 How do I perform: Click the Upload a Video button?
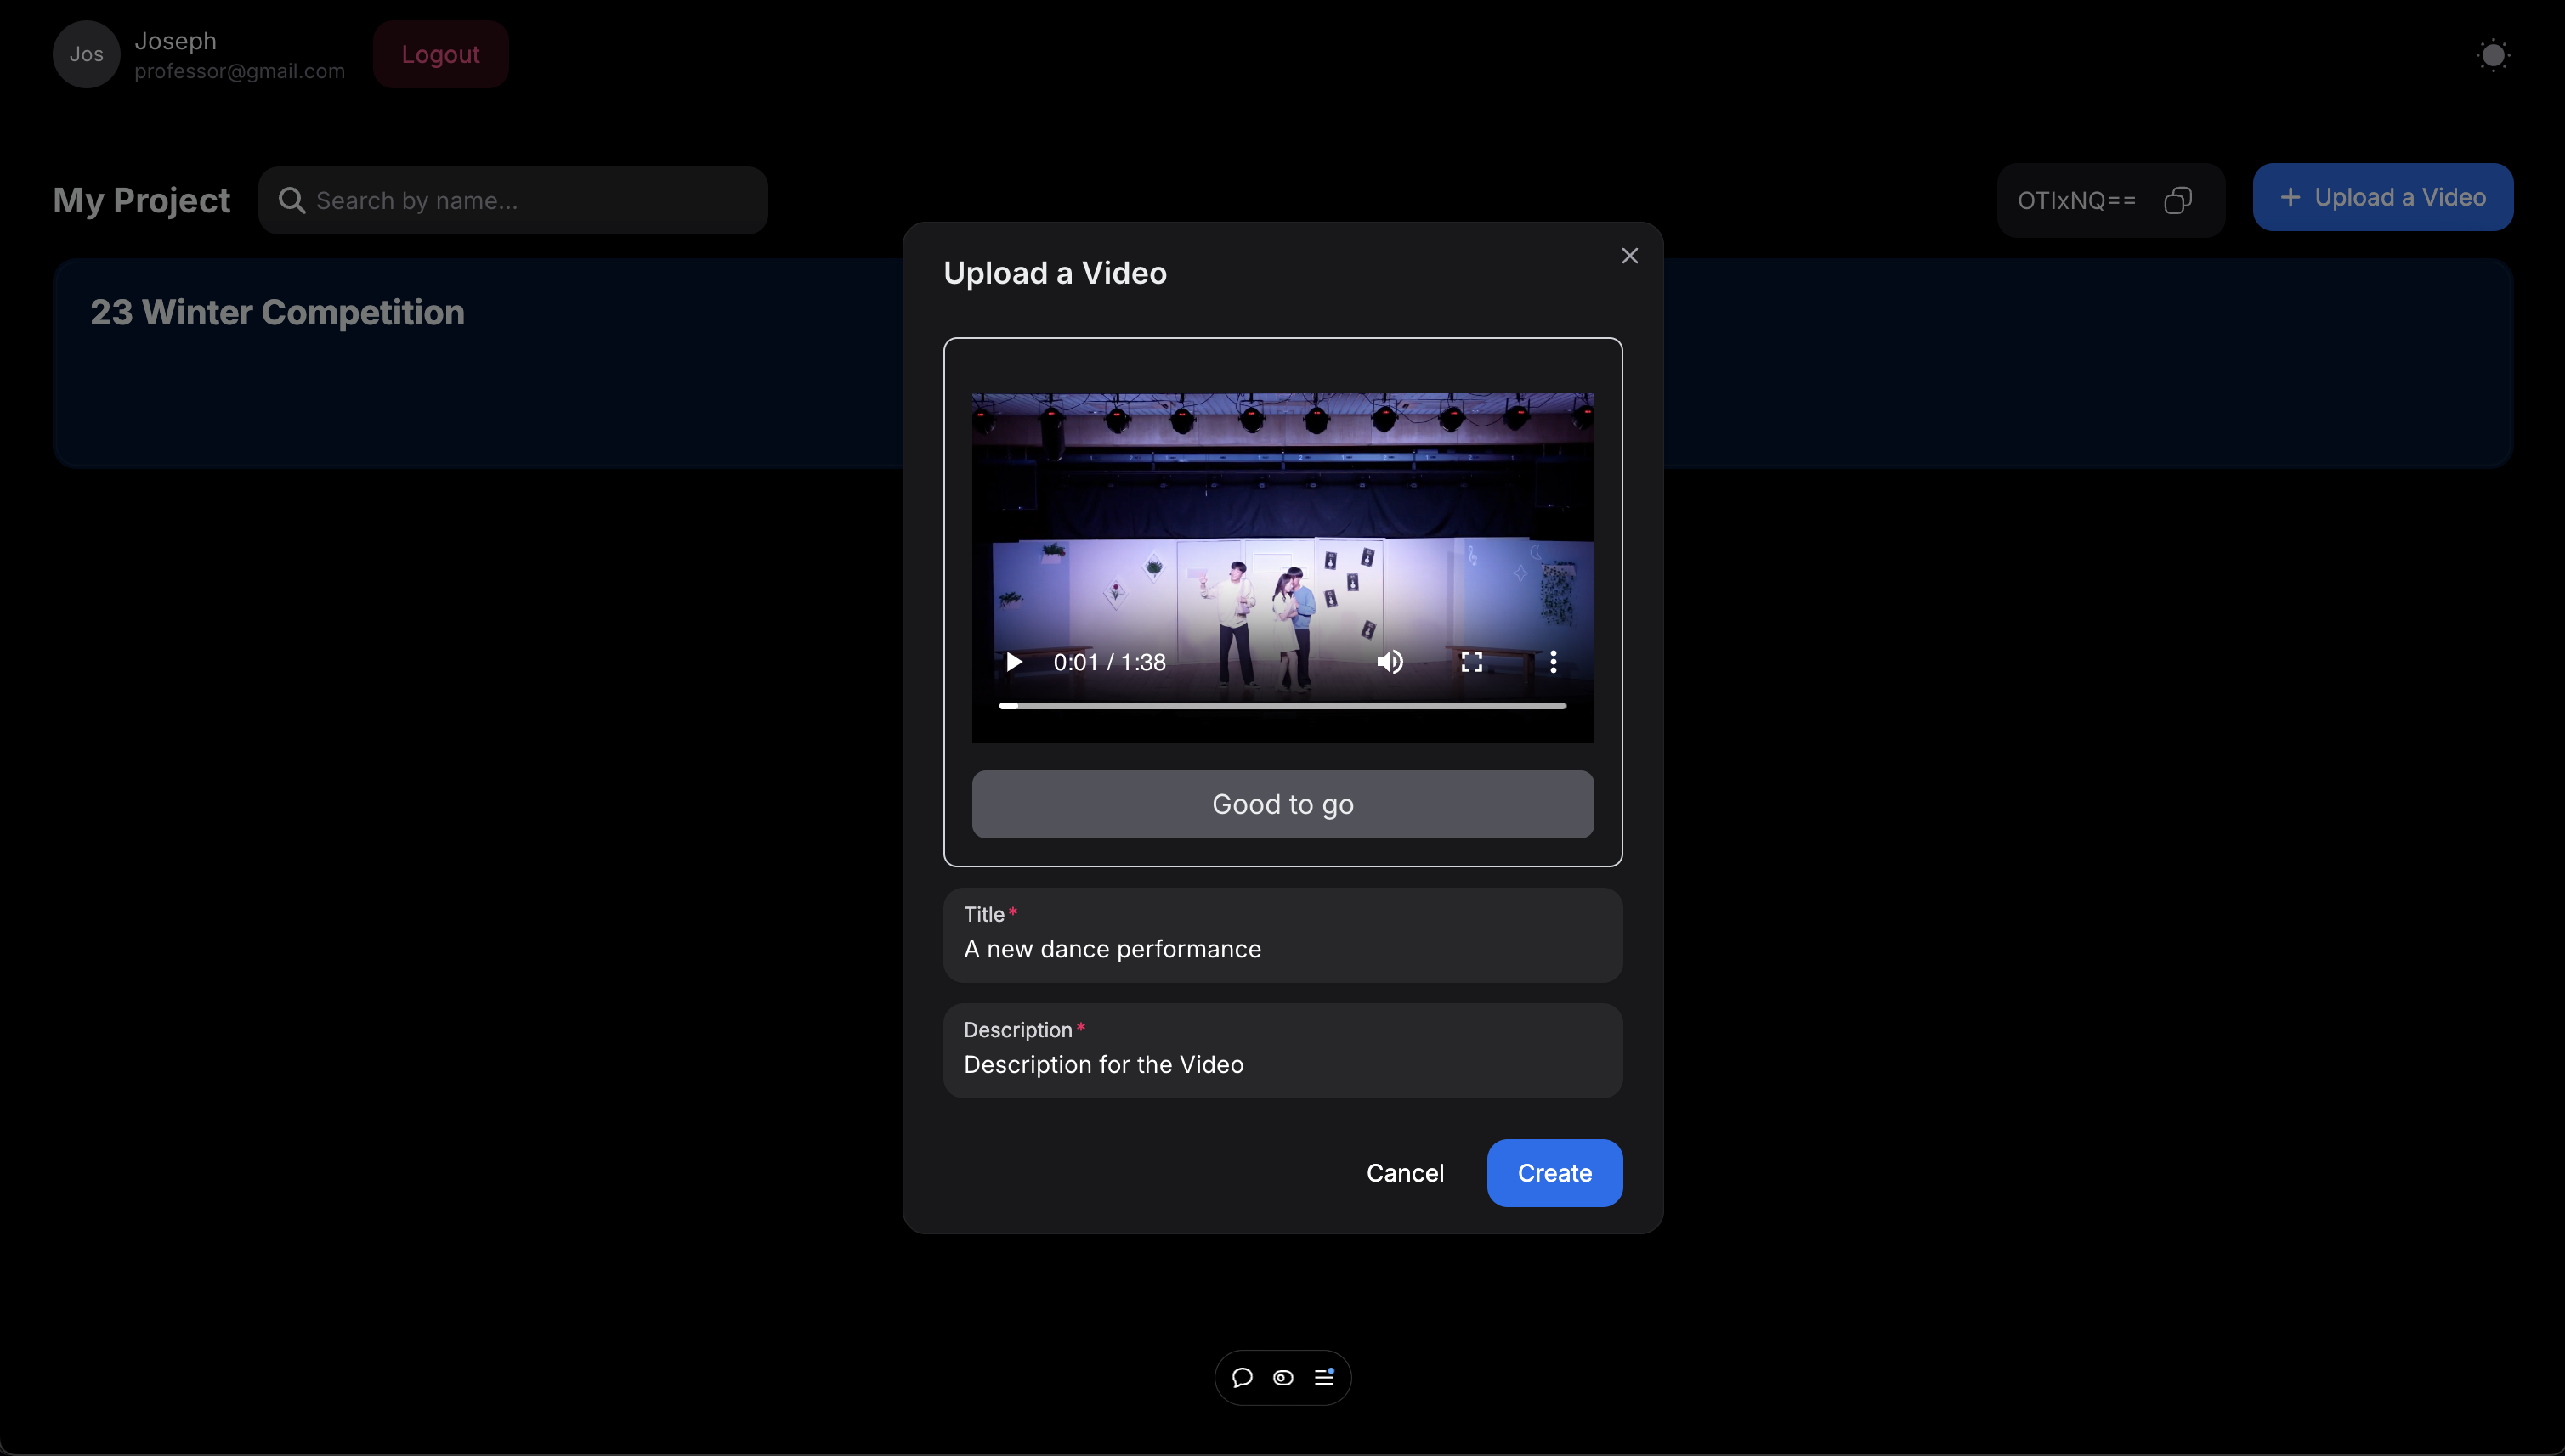2381,196
